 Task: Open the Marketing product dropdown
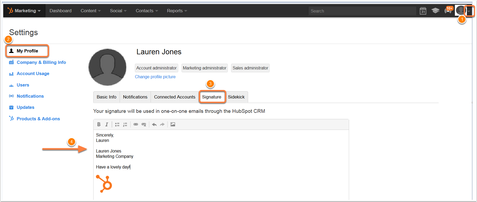pos(24,11)
